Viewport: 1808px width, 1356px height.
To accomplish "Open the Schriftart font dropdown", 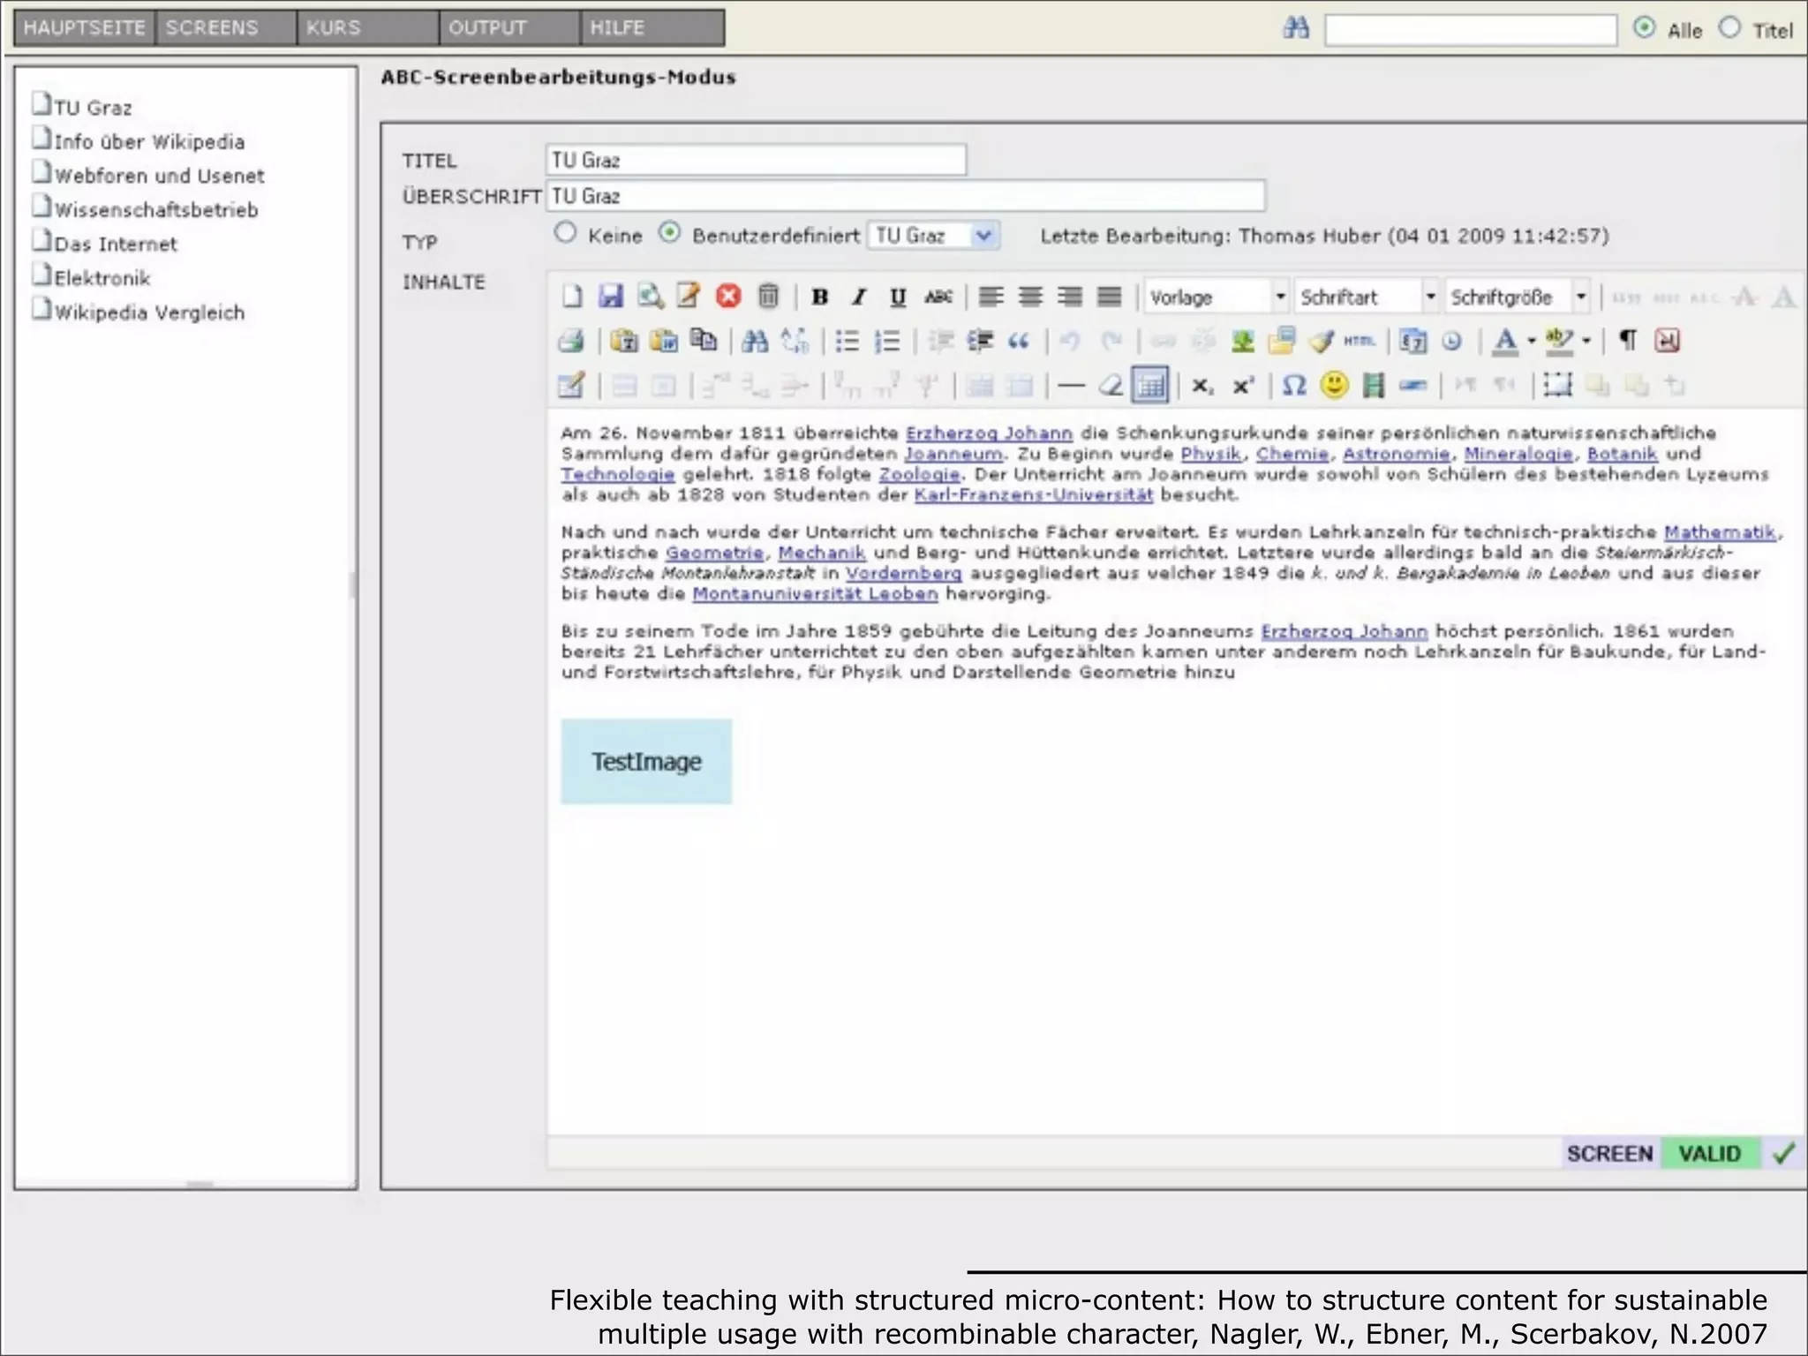I will coord(1429,297).
